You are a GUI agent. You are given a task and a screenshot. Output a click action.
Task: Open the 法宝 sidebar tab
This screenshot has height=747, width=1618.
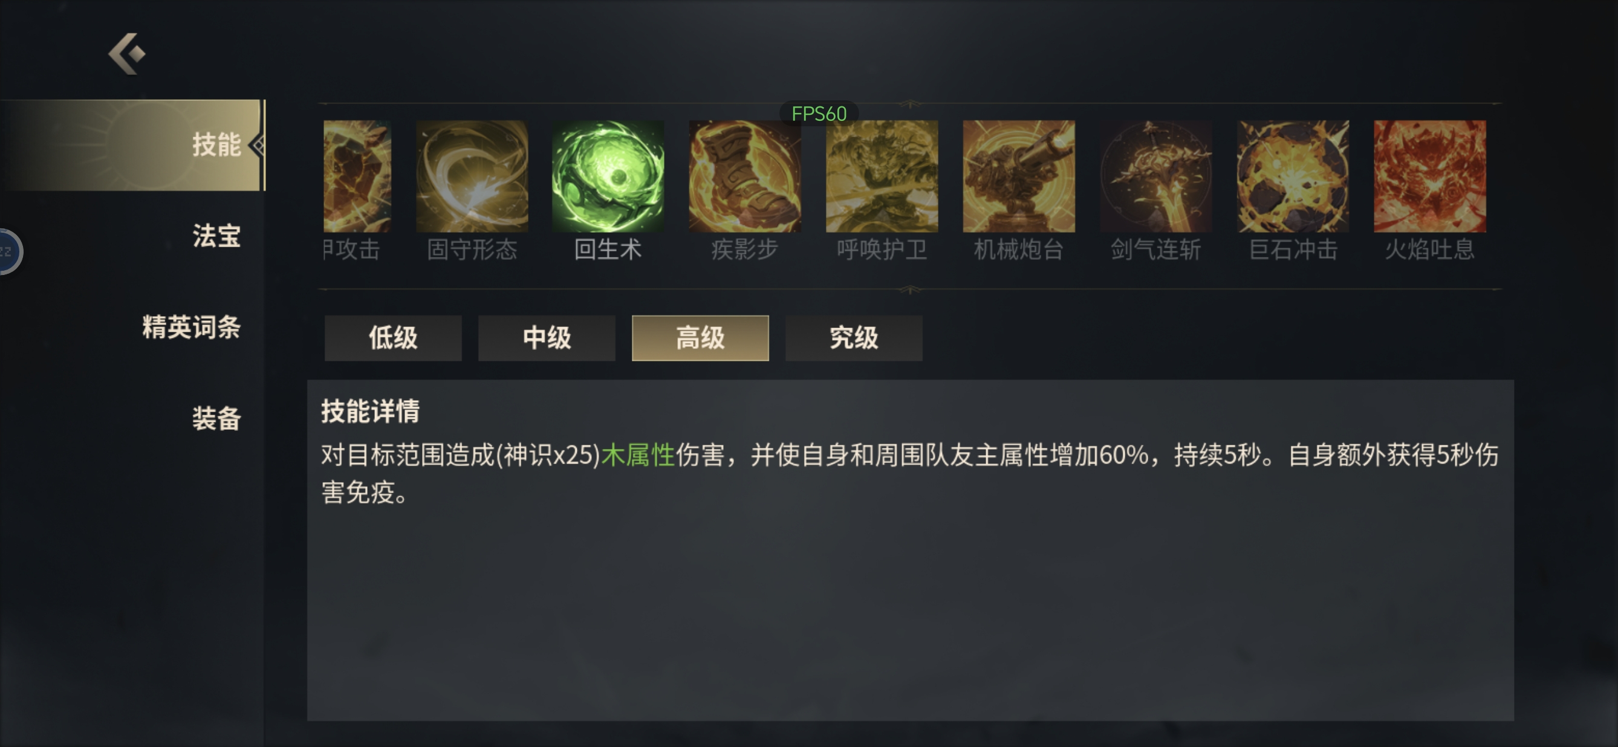216,236
